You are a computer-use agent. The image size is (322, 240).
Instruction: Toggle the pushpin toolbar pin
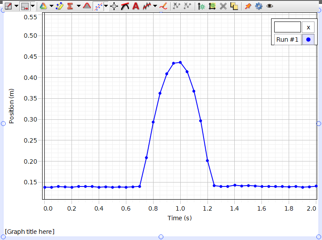point(248,6)
